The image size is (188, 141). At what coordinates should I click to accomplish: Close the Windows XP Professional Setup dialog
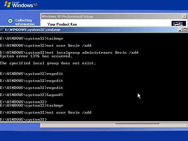click(184, 16)
